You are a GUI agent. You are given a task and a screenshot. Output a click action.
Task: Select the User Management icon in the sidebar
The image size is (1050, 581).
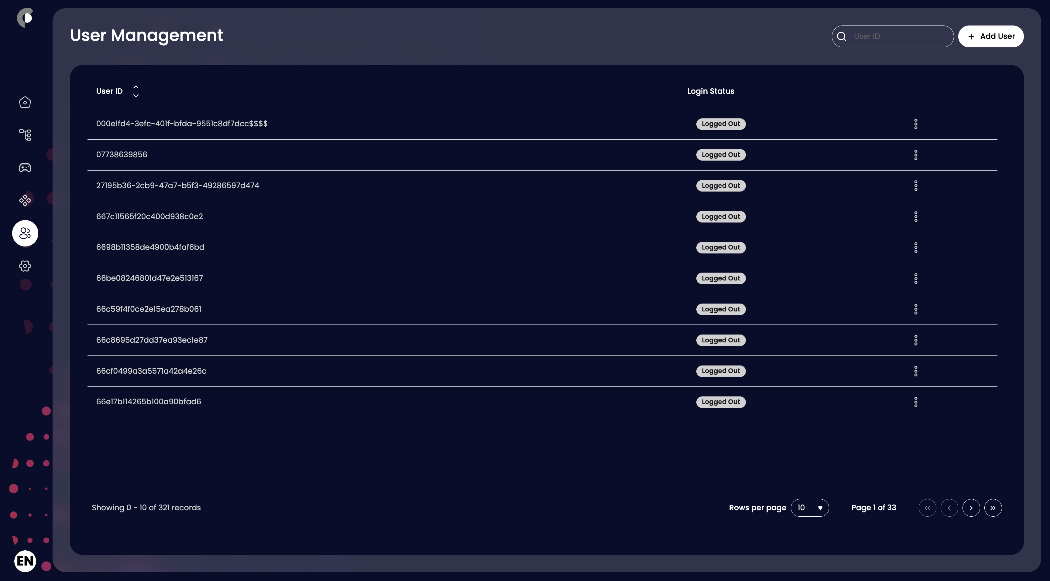click(x=25, y=233)
